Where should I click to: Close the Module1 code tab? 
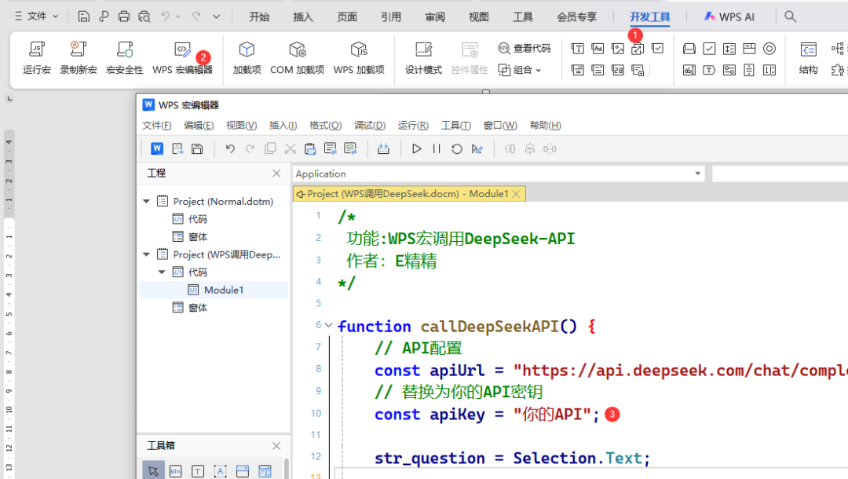(x=517, y=193)
